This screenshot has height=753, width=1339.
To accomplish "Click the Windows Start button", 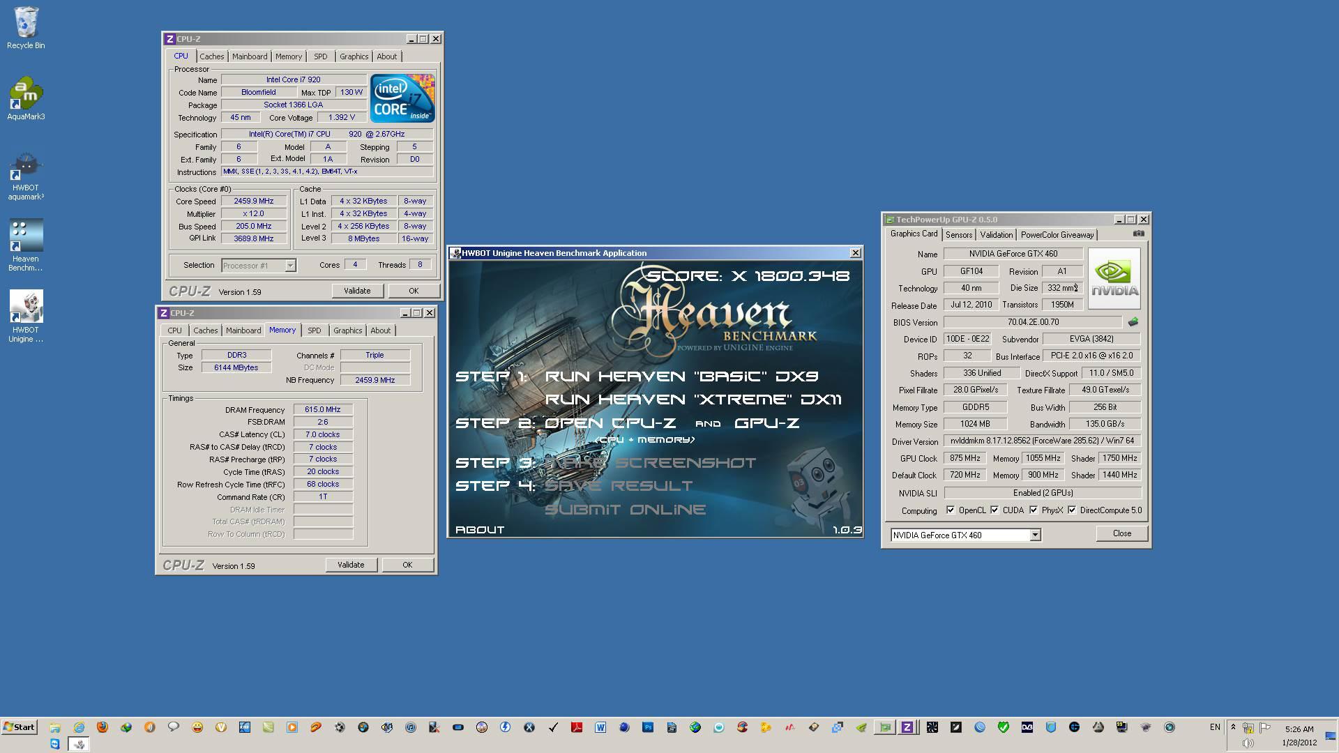I will point(20,727).
